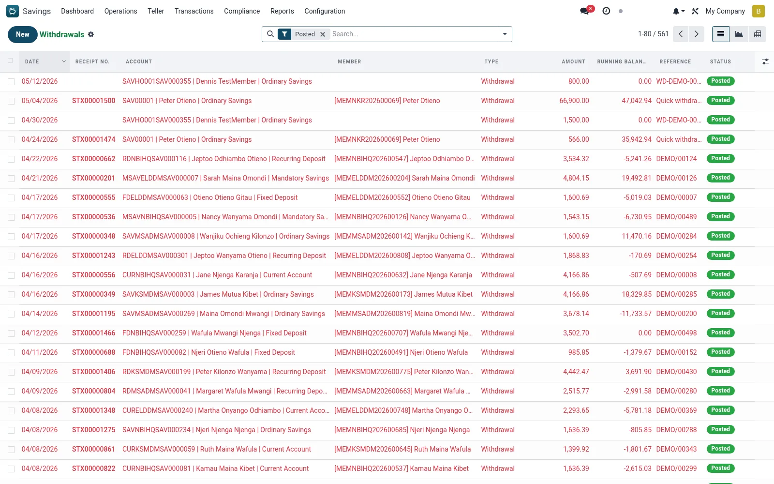Select the STX00000662 row checkbox
Screen dimensions: 774x484
[11, 159]
